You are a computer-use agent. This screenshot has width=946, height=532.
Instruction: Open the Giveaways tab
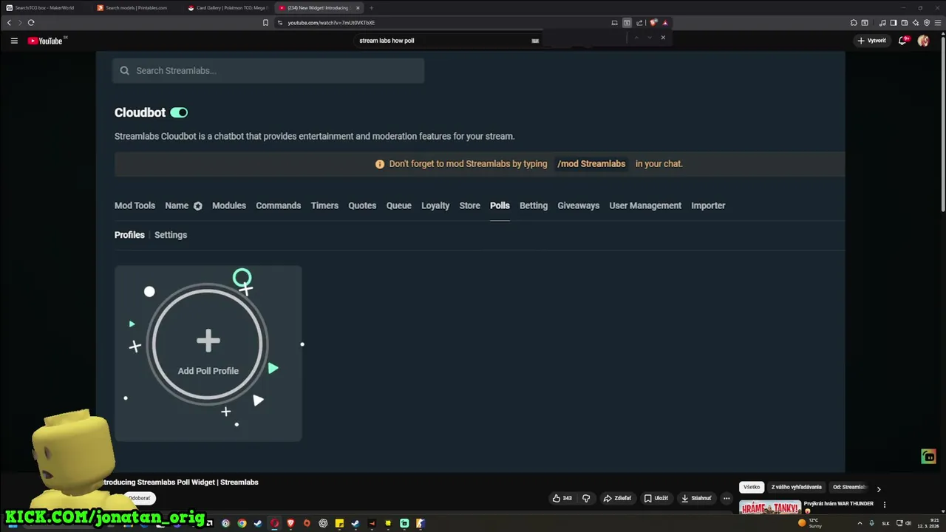pos(578,205)
